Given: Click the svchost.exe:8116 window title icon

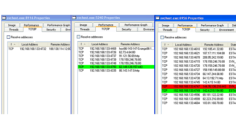Looking at the screenshot, I should [4, 18].
